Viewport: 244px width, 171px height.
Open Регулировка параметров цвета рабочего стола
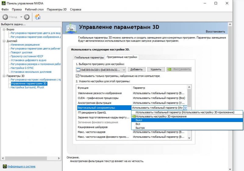[x=35, y=49]
